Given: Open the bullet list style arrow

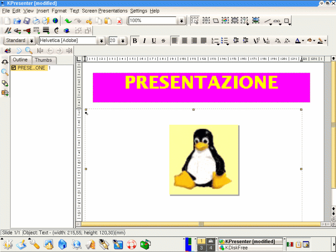Looking at the screenshot, I should pos(228,45).
